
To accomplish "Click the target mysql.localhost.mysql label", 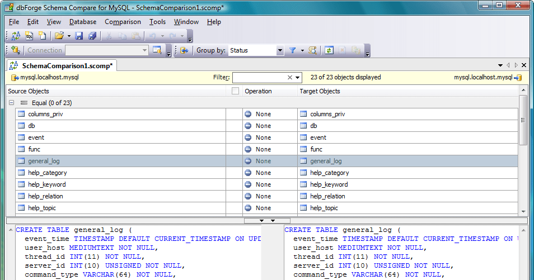I will pyautogui.click(x=483, y=77).
